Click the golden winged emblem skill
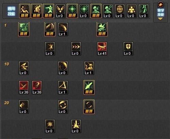Viewport: 170px width, 139px height. [60, 11]
